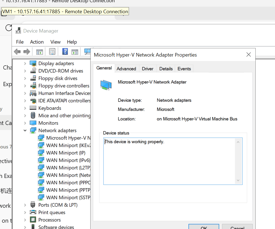Expand the Floppy disk drives node
Viewport: 275px width, 229px height.
(25, 78)
